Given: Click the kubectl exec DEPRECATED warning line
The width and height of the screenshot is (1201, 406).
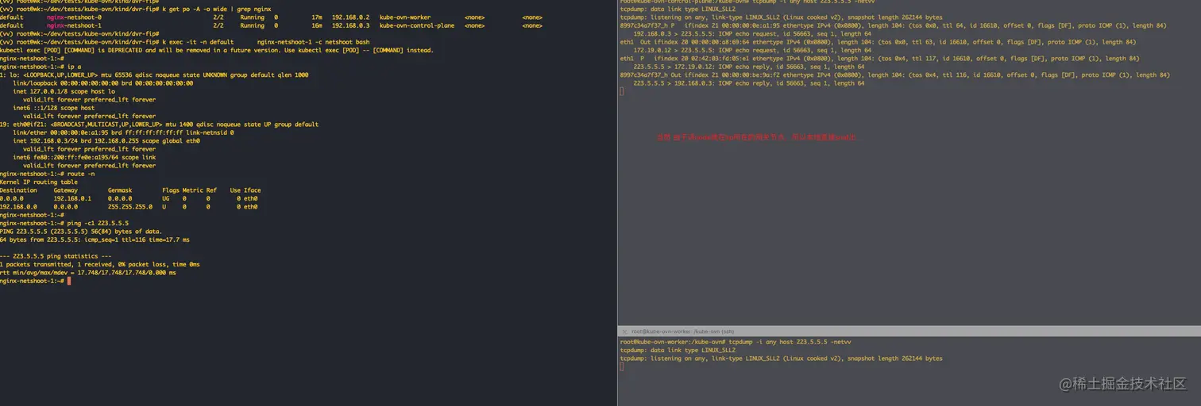Looking at the screenshot, I should pyautogui.click(x=217, y=50).
